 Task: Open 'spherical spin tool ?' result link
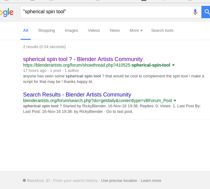[83, 59]
